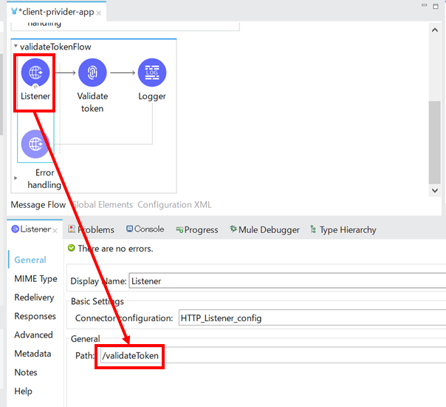Expand the Error handling section

[x=16, y=178]
